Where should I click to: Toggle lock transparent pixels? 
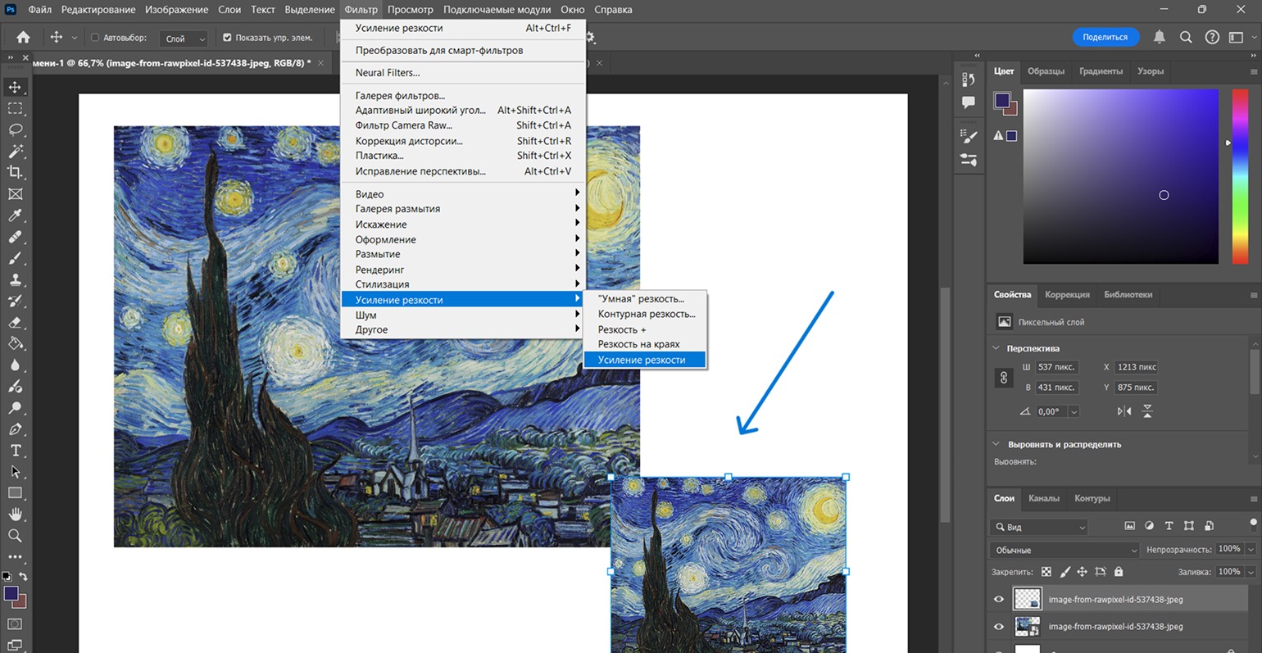tap(1046, 572)
